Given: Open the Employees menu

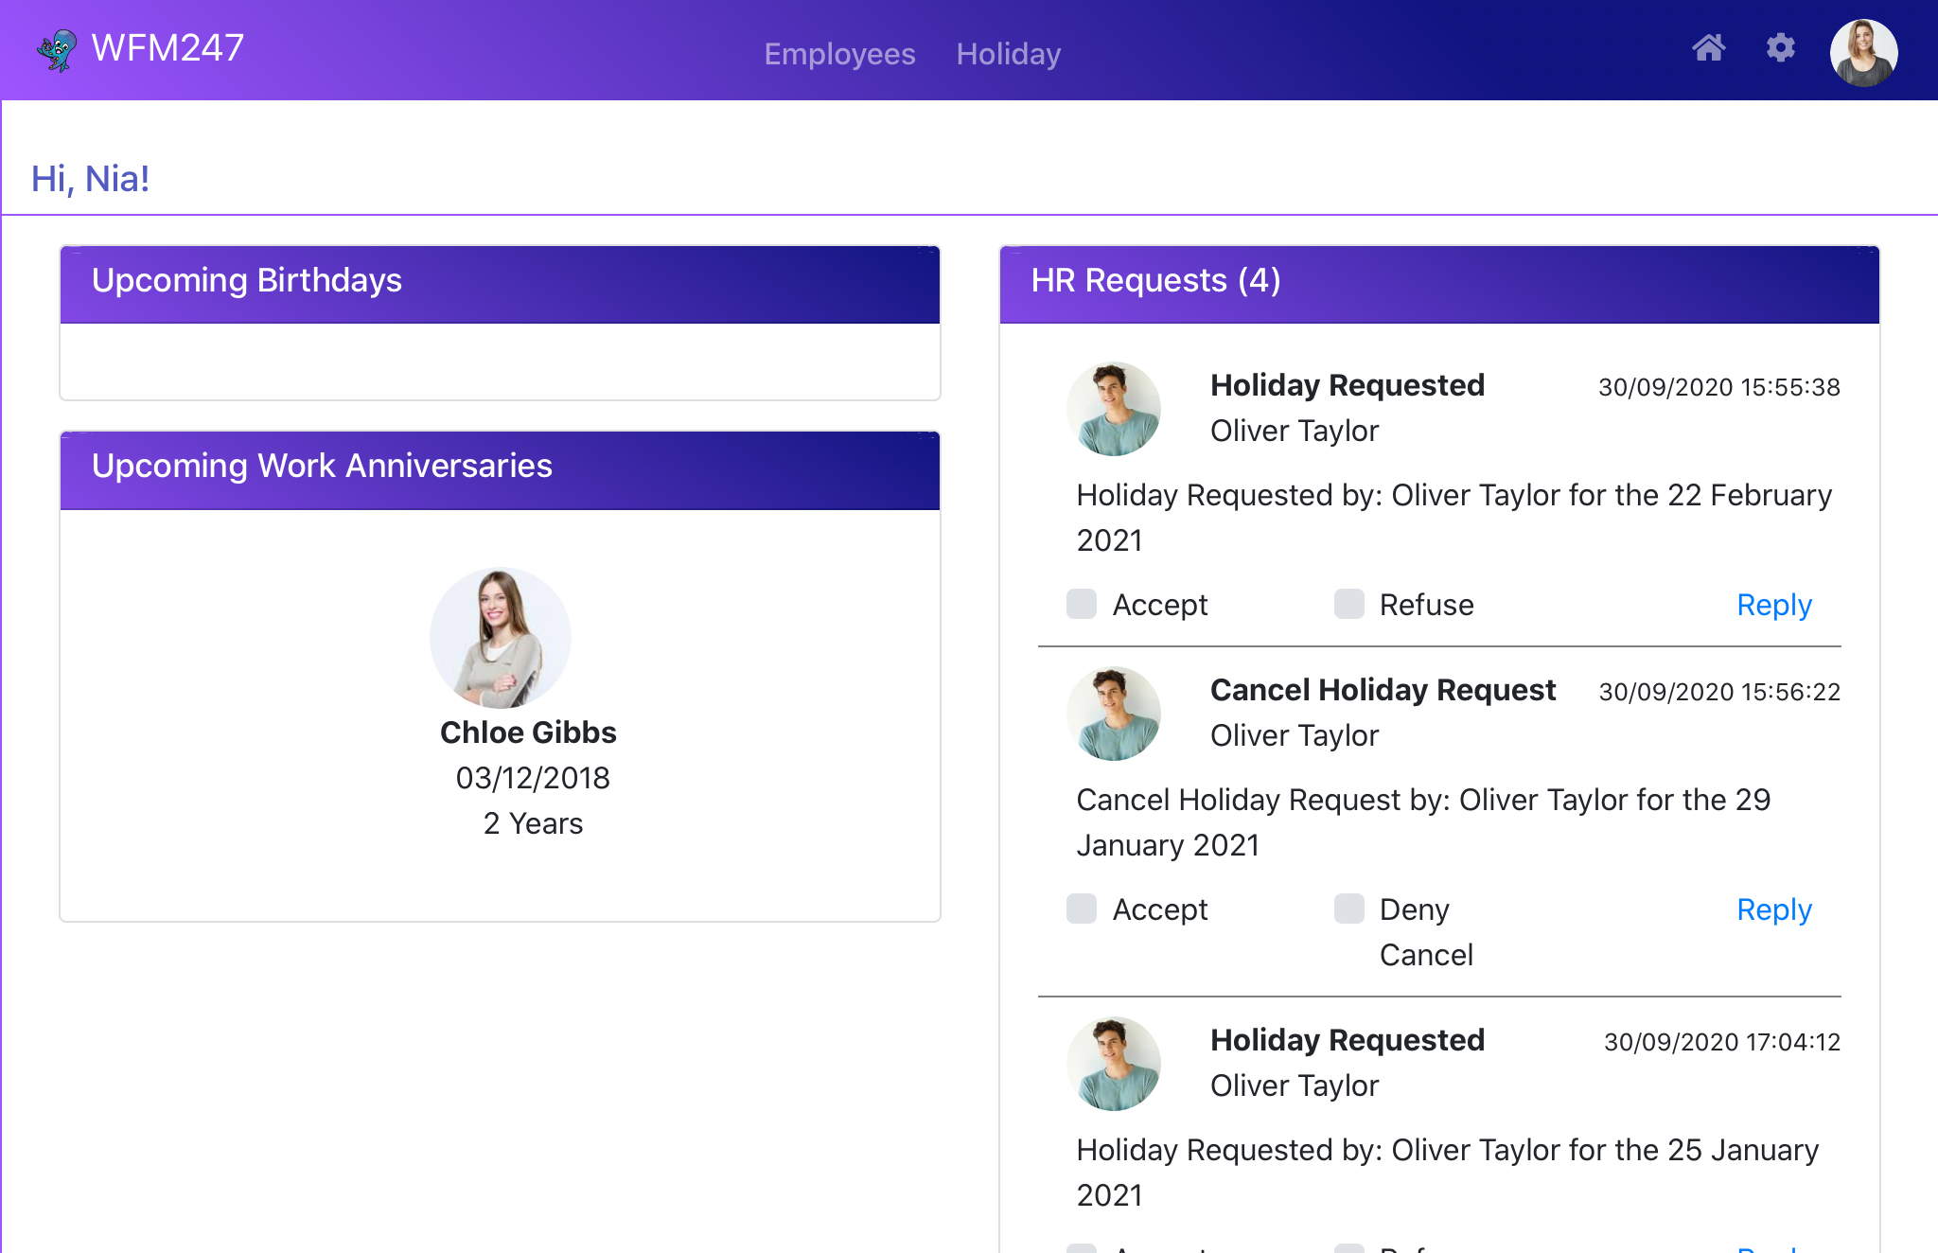Looking at the screenshot, I should [x=839, y=54].
